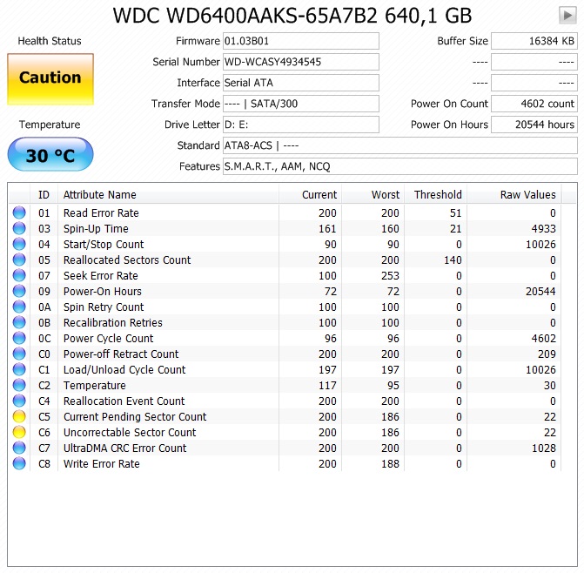
Task: Sort by the Current column header
Action: pos(310,194)
